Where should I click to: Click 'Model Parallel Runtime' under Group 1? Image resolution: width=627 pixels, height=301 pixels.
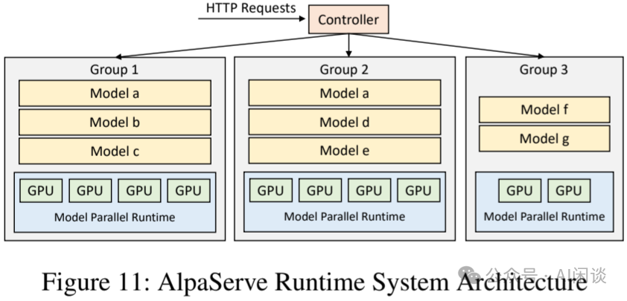click(115, 217)
